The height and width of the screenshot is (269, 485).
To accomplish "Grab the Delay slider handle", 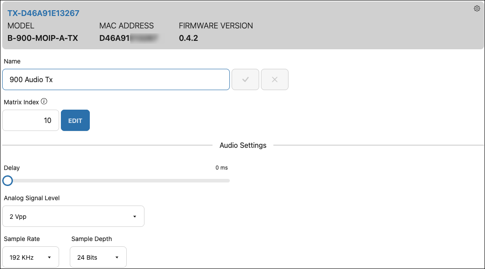I will click(x=8, y=181).
